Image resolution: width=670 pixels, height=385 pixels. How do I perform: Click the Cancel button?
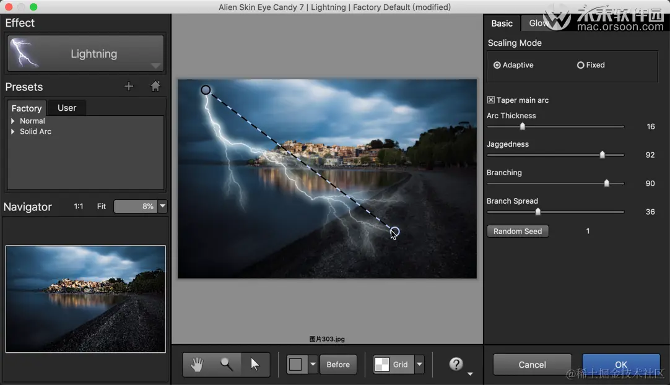point(532,365)
